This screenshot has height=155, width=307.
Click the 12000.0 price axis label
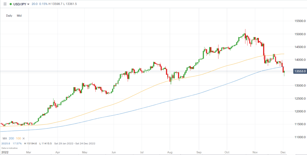[300, 111]
